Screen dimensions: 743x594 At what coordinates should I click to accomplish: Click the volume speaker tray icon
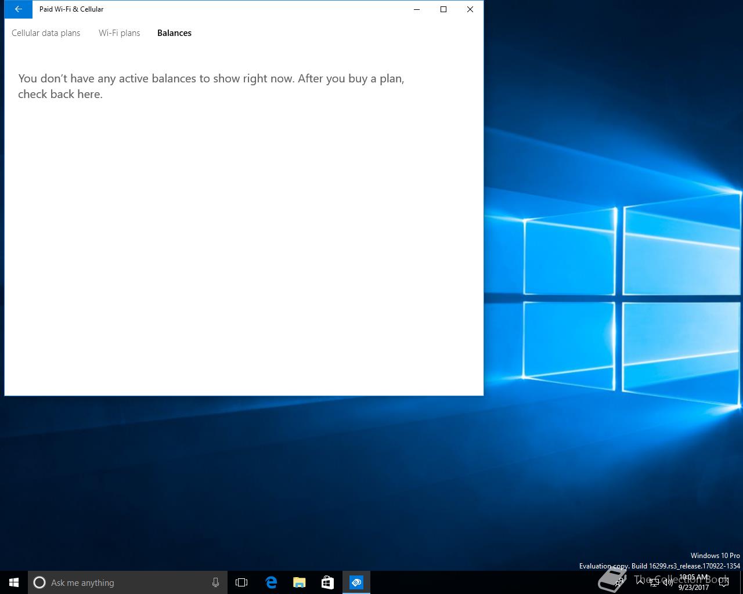pyautogui.click(x=668, y=582)
